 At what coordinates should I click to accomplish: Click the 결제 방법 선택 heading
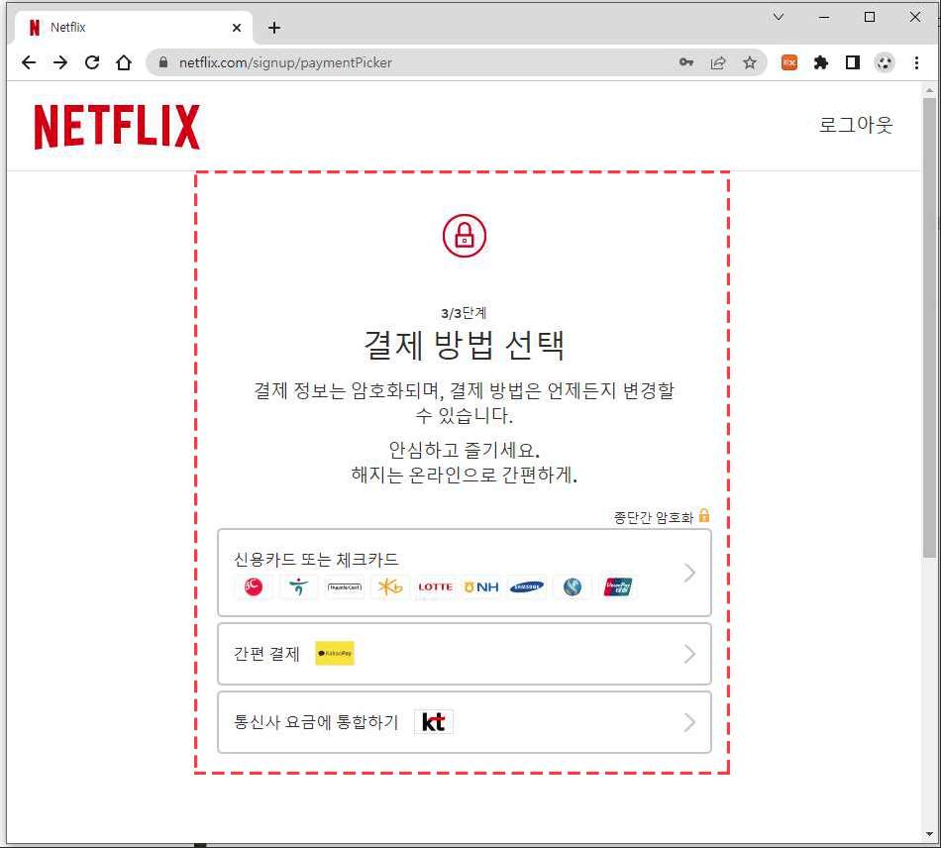pos(464,345)
